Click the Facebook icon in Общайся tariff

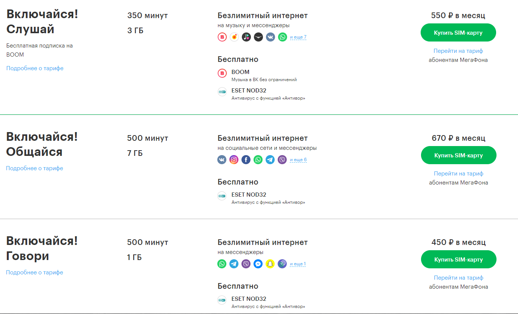click(246, 160)
